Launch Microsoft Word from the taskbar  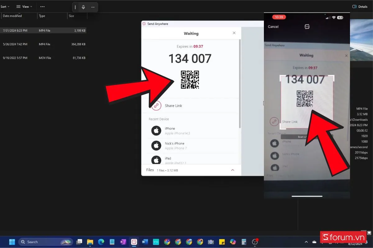[x=145, y=241]
